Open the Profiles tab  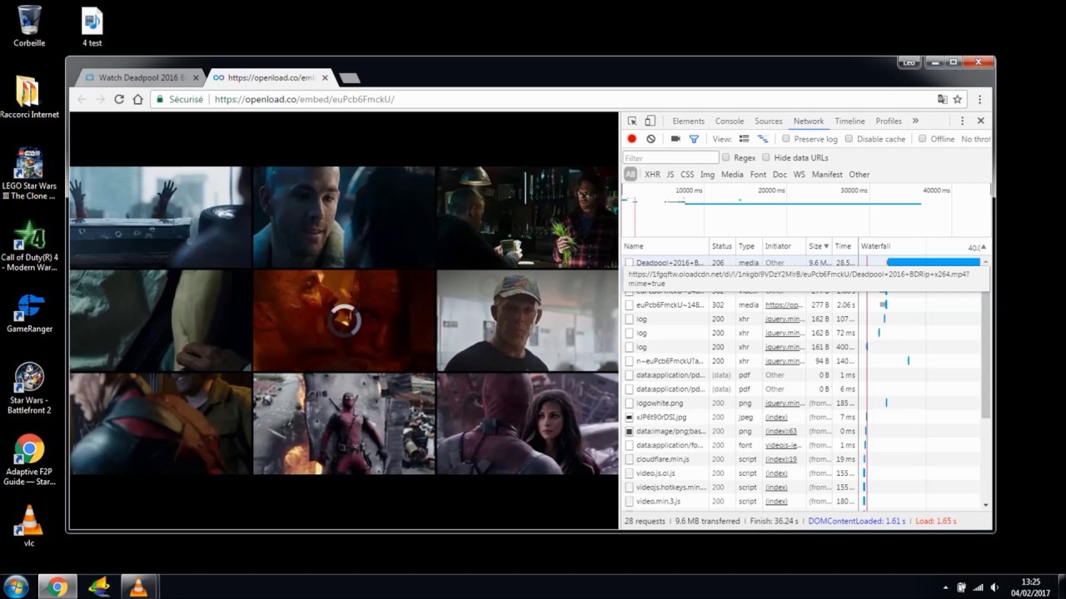tap(889, 121)
